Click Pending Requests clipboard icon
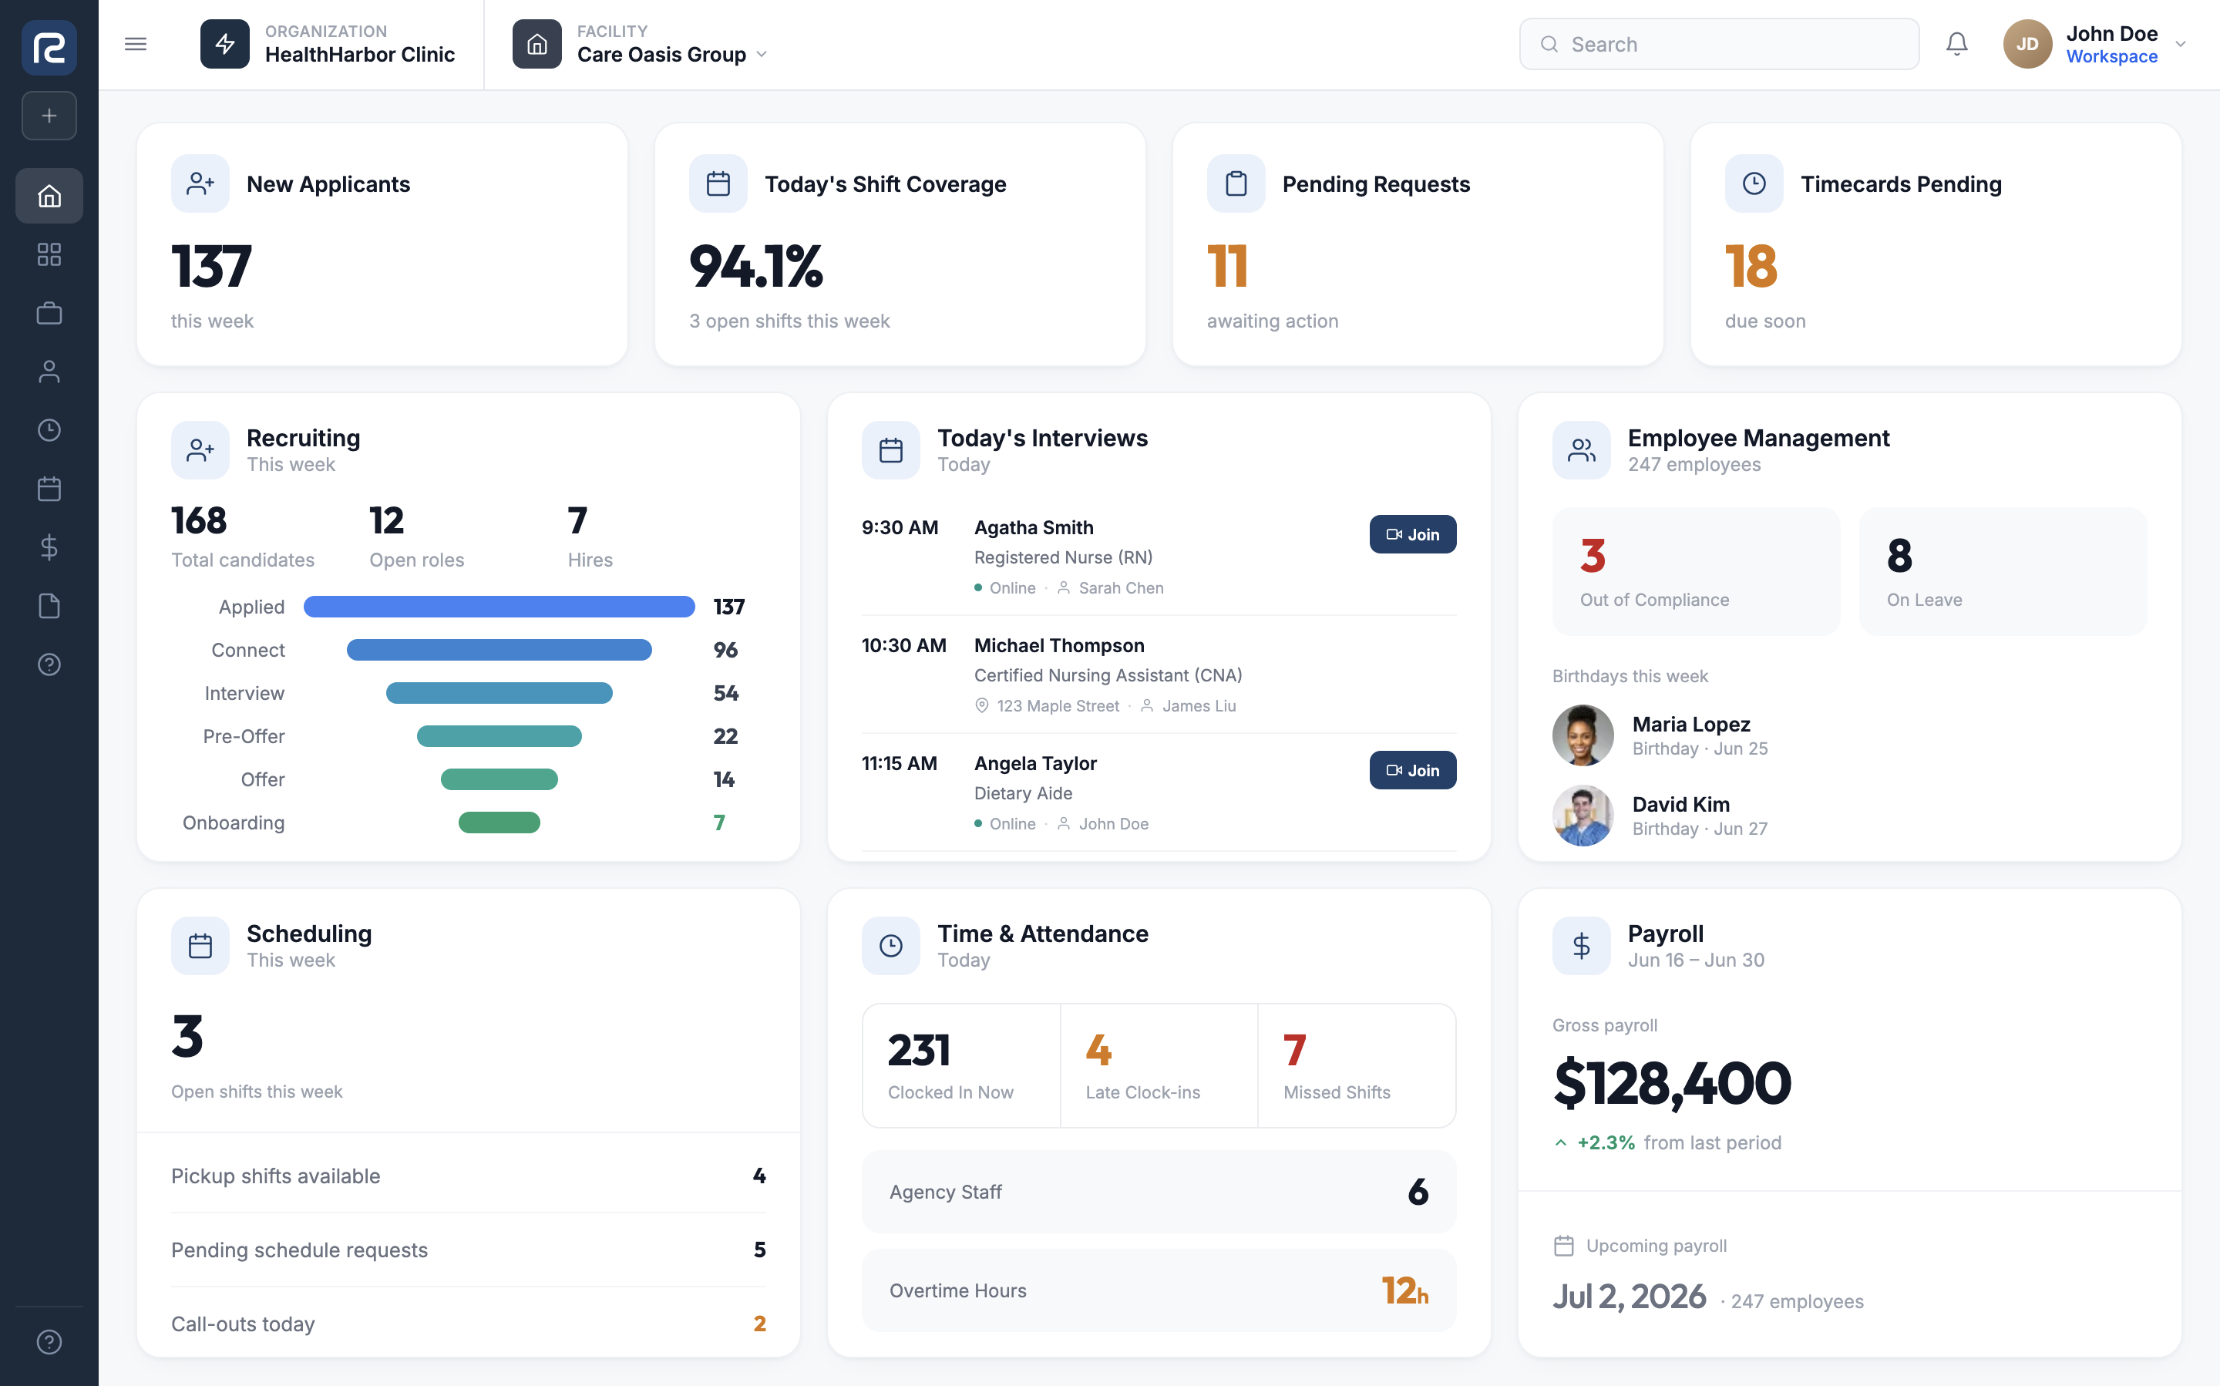This screenshot has height=1386, width=2220. point(1236,183)
